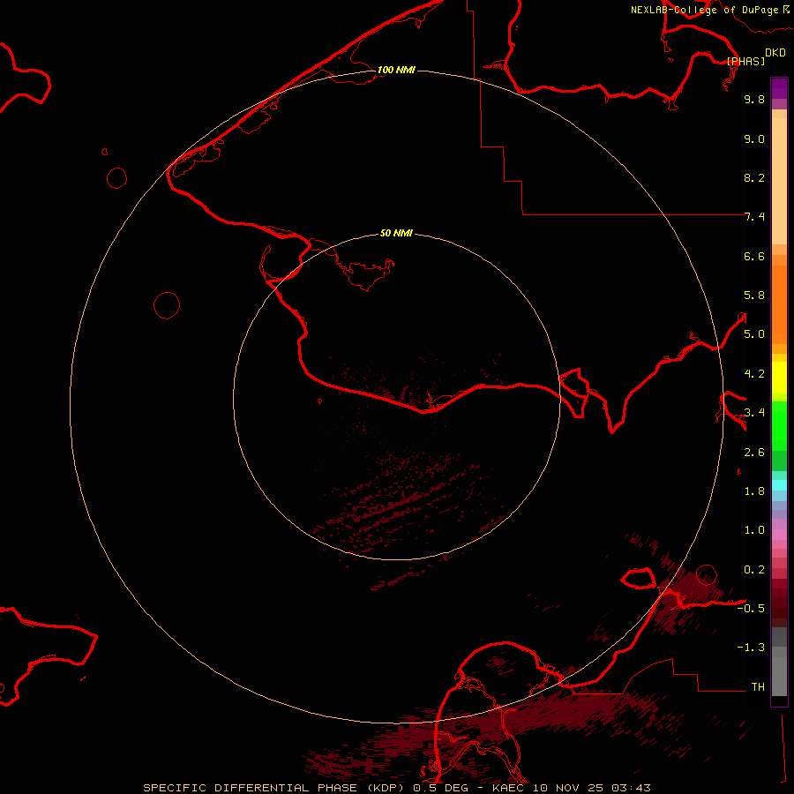Click the 1.8 color scale value
Image resolution: width=794 pixels, height=794 pixels.
click(x=754, y=491)
